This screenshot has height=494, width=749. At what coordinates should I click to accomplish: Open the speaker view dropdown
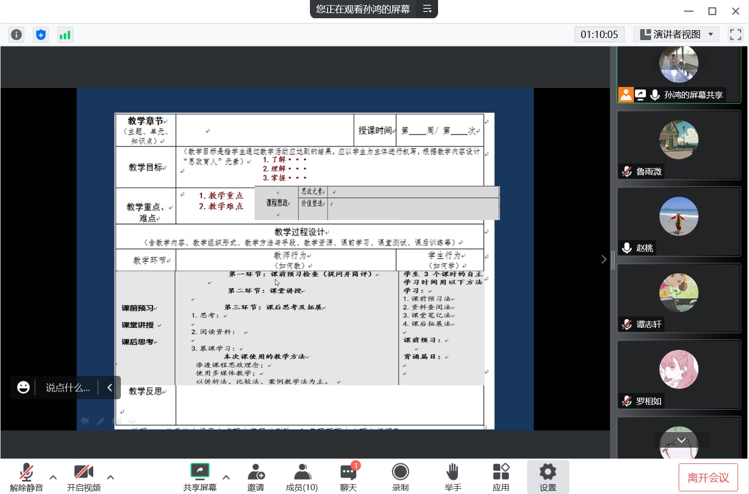(676, 35)
